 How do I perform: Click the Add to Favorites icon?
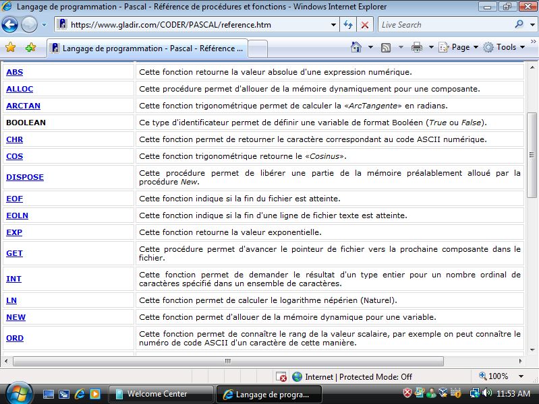[x=30, y=47]
